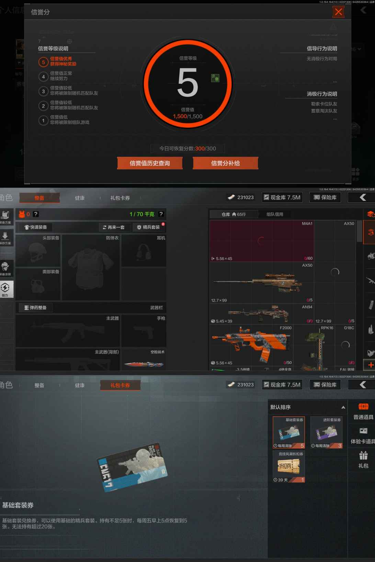This screenshot has width=375, height=562.
Task: Select the 进阶套装券 voucher thumbnail
Action: pos(326,432)
